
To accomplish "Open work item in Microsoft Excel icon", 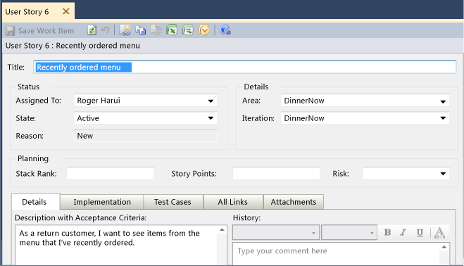I will coord(172,30).
